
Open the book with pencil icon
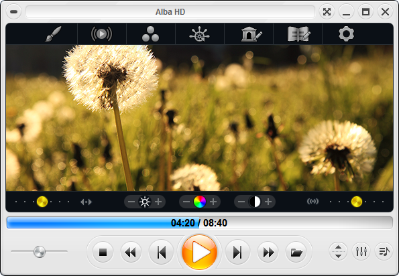299,33
